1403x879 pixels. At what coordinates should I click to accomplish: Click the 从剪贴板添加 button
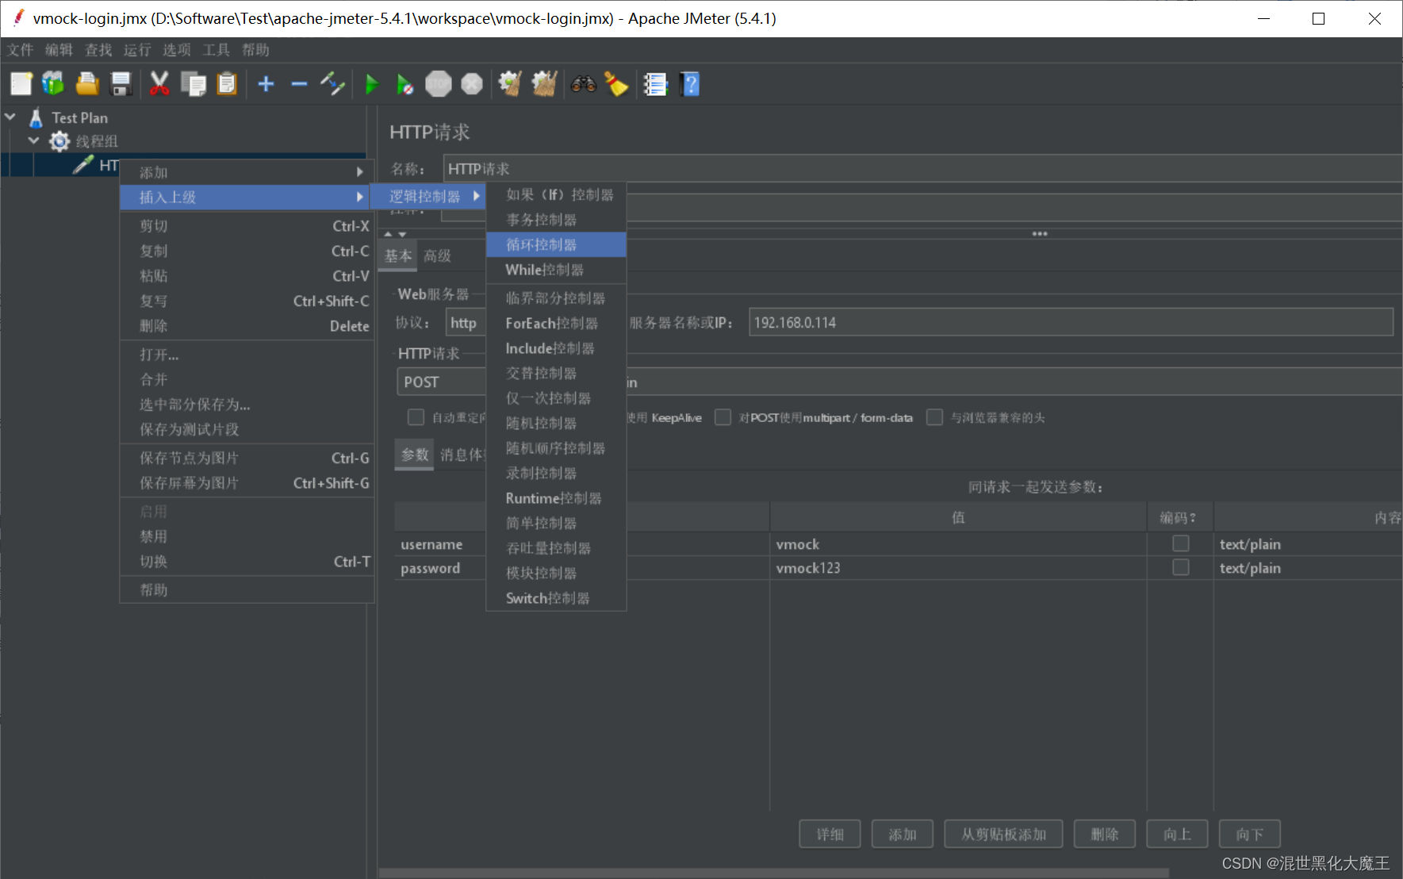coord(1003,834)
